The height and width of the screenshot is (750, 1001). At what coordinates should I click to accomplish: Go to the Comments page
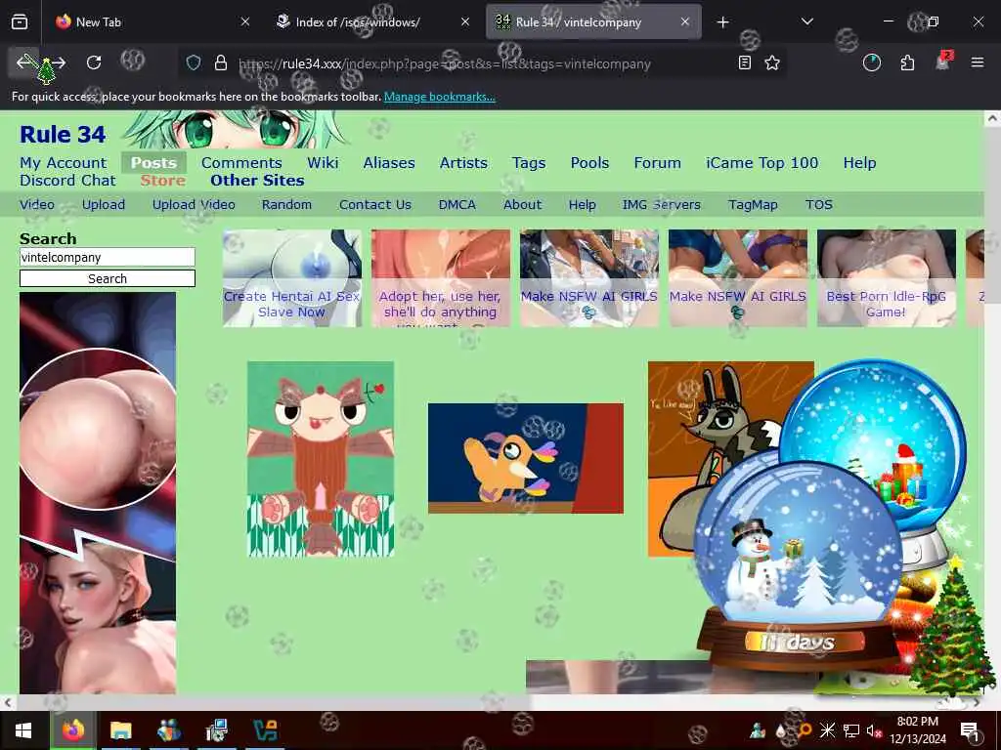click(241, 163)
